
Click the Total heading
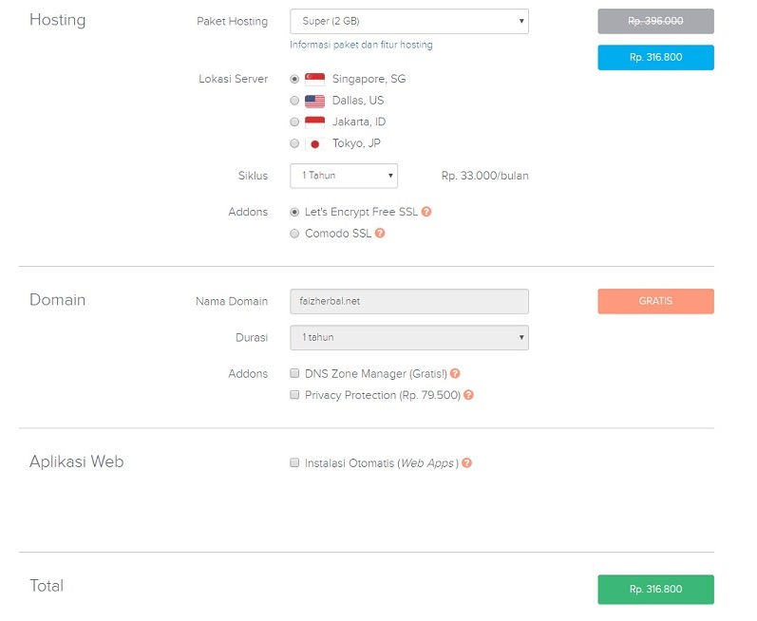47,586
